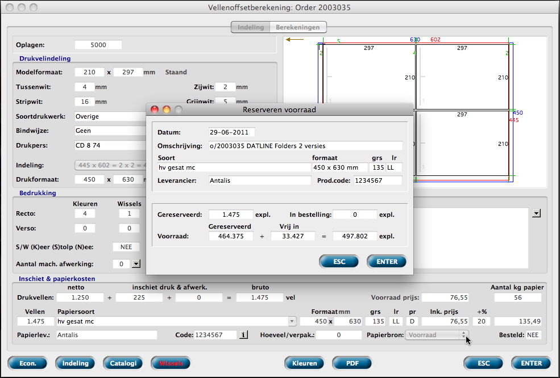Click the red Wissels button
The width and height of the screenshot is (560, 378).
[171, 363]
